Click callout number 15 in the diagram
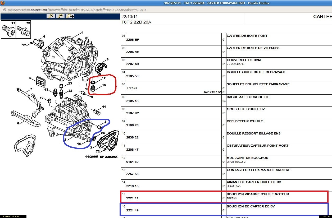This screenshot has width=332, height=218. point(104,85)
